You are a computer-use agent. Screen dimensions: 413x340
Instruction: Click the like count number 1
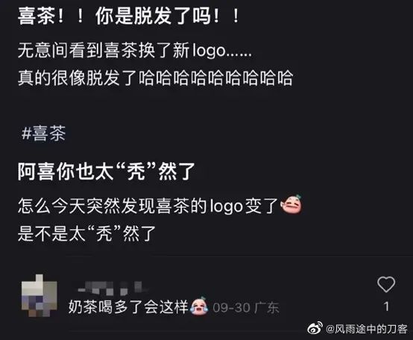386,306
